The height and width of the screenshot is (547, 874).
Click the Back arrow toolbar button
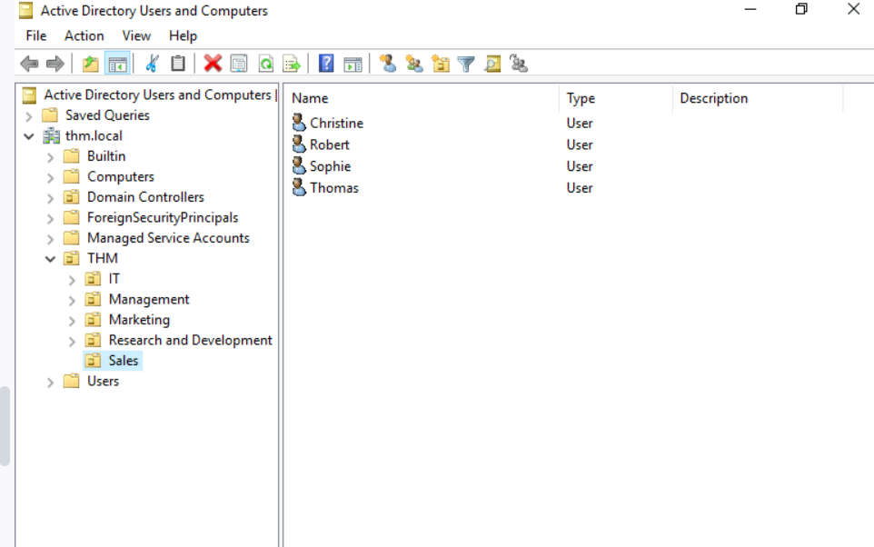pos(29,64)
